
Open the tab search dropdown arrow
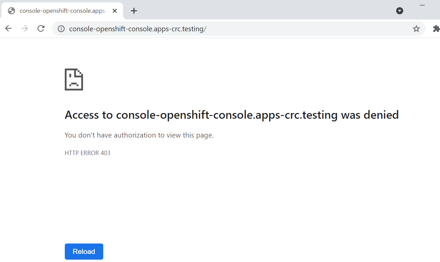[400, 11]
